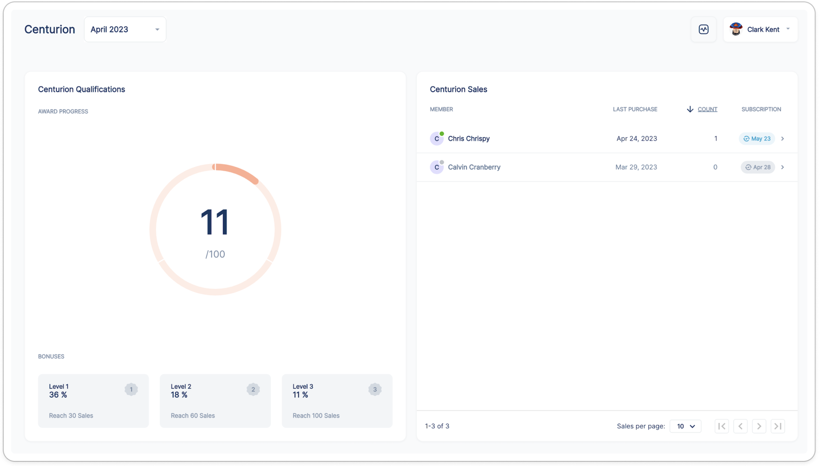Screen dimensions: 821x466
Task: Open the activity monitor icon button
Action: (704, 30)
